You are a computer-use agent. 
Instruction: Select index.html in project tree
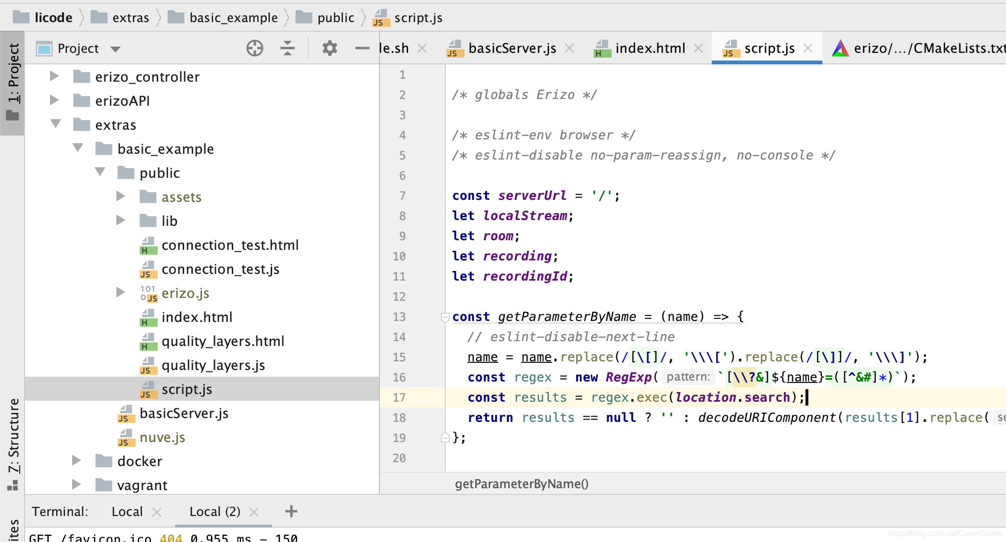(x=197, y=317)
